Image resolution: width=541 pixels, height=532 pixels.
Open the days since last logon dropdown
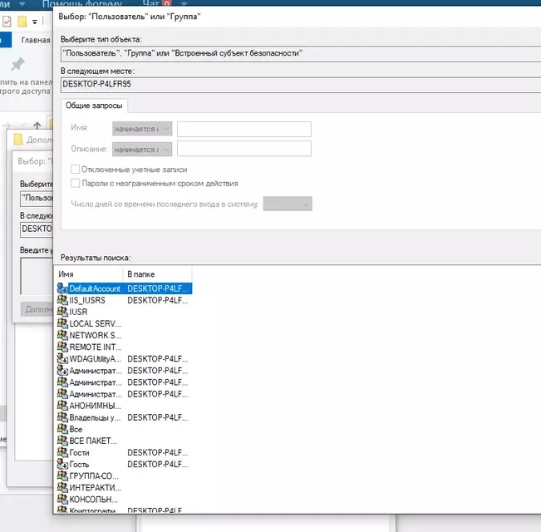288,204
